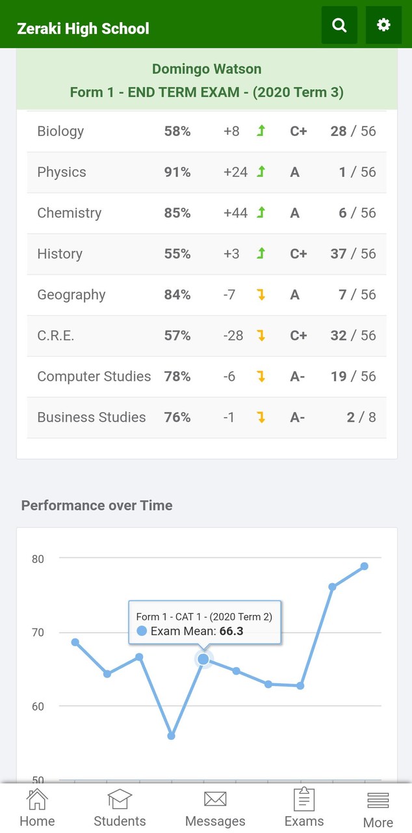Click the green up arrow beside Physics
This screenshot has width=412, height=833.
point(261,172)
